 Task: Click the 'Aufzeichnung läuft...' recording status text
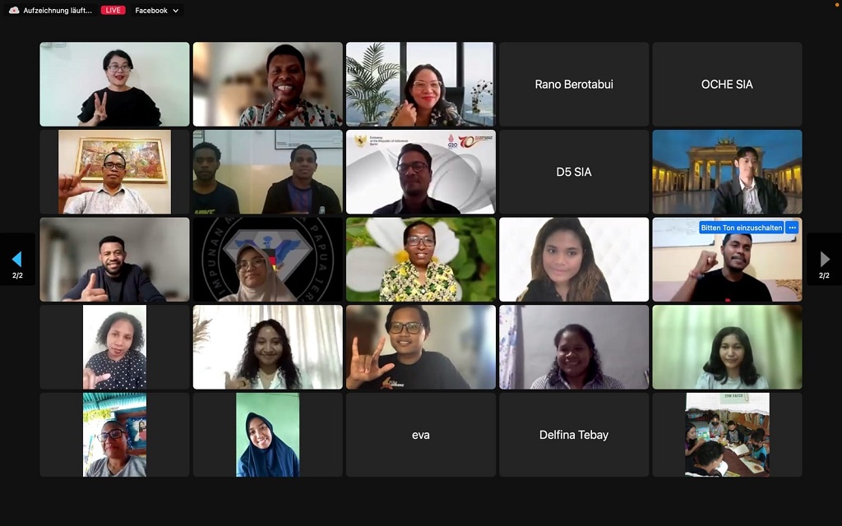pos(58,10)
